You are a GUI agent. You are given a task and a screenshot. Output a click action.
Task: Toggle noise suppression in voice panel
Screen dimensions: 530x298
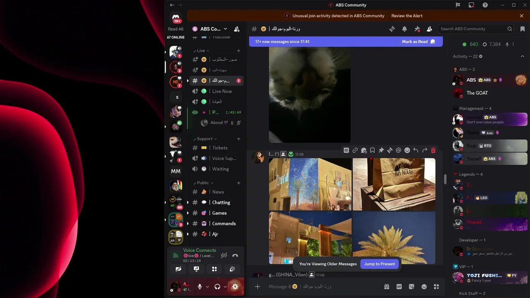tap(224, 256)
